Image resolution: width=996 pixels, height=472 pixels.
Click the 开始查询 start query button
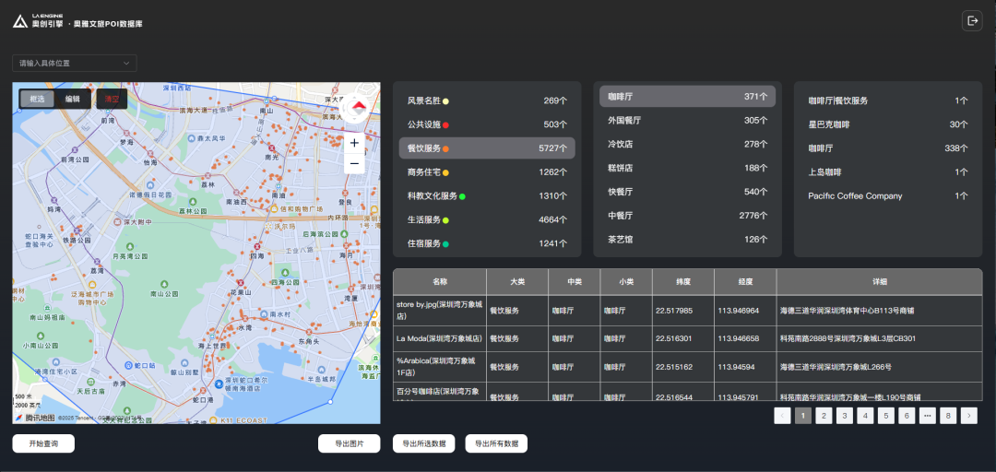click(x=43, y=443)
